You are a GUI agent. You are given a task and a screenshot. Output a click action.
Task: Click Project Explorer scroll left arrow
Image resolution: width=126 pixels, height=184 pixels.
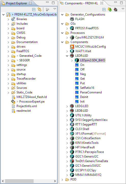[x=3, y=181]
